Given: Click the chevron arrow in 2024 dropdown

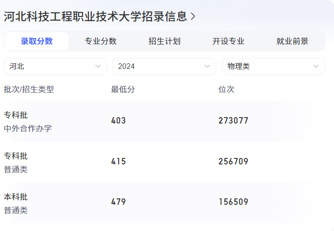Looking at the screenshot, I should (207, 67).
